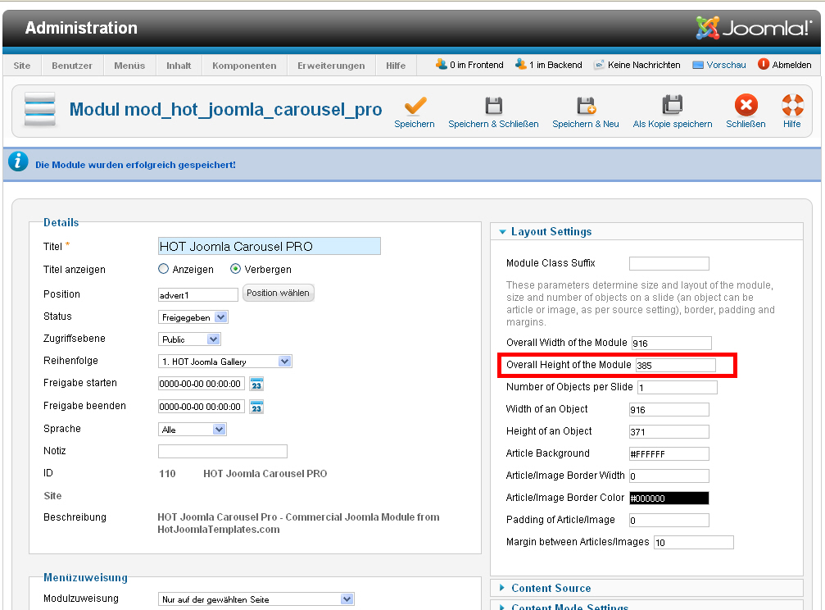Open the Inhalt menu
The height and width of the screenshot is (610, 825).
tap(179, 66)
